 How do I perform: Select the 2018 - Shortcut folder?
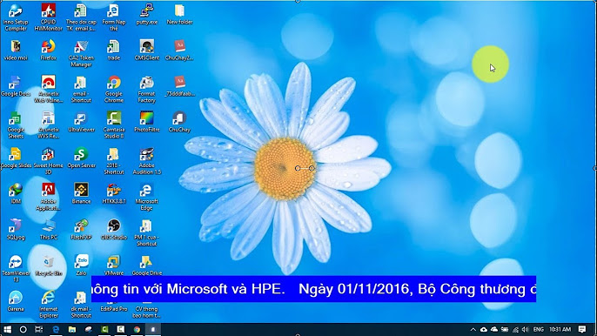[x=113, y=161]
